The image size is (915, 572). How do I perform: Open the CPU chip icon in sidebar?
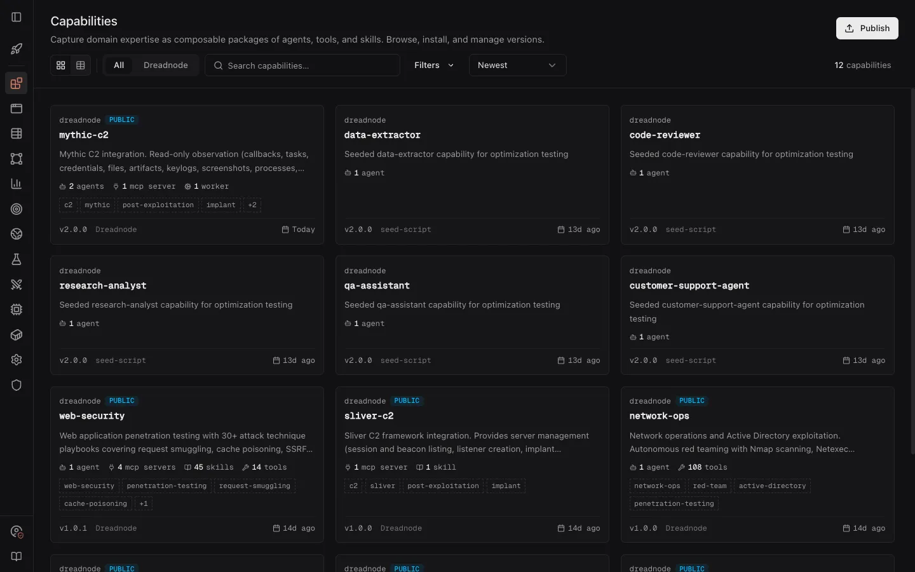click(17, 310)
